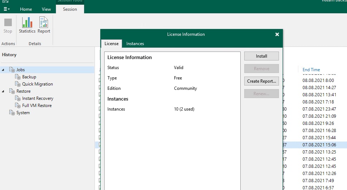Collapse the Restore tree node
Screen dimensions: 347x190
(3, 91)
